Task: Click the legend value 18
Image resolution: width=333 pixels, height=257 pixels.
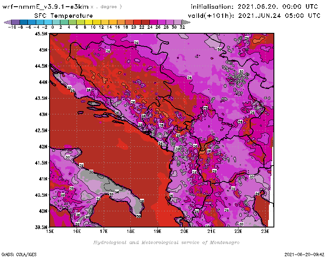Action: (125, 27)
